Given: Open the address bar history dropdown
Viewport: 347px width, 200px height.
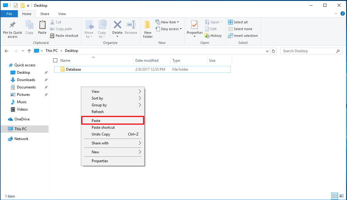Looking at the screenshot, I should [x=267, y=51].
